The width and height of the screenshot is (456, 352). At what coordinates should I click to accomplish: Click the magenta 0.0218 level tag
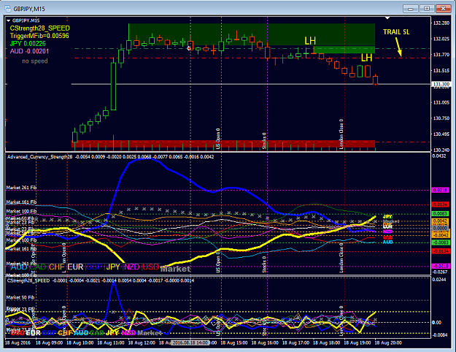(x=441, y=190)
